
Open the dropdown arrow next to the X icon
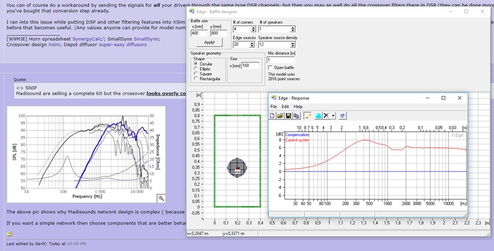pyautogui.click(x=333, y=116)
